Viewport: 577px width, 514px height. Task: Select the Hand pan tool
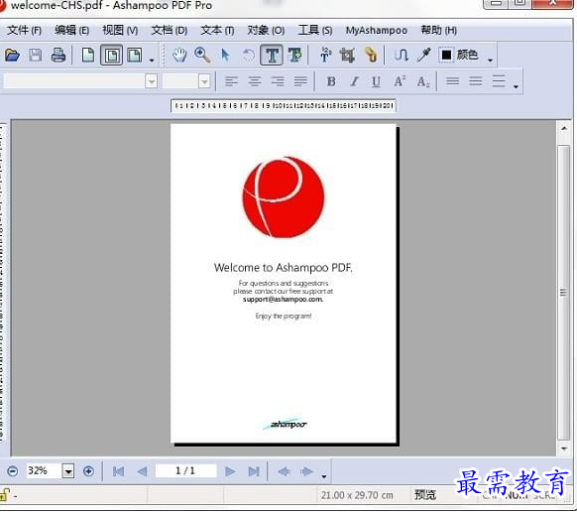coord(179,56)
